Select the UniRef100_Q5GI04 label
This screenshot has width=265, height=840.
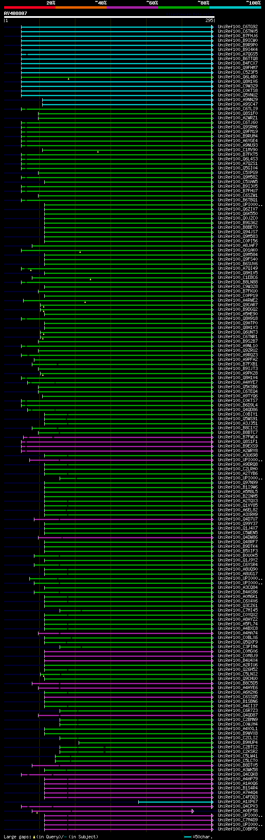pos(238,168)
